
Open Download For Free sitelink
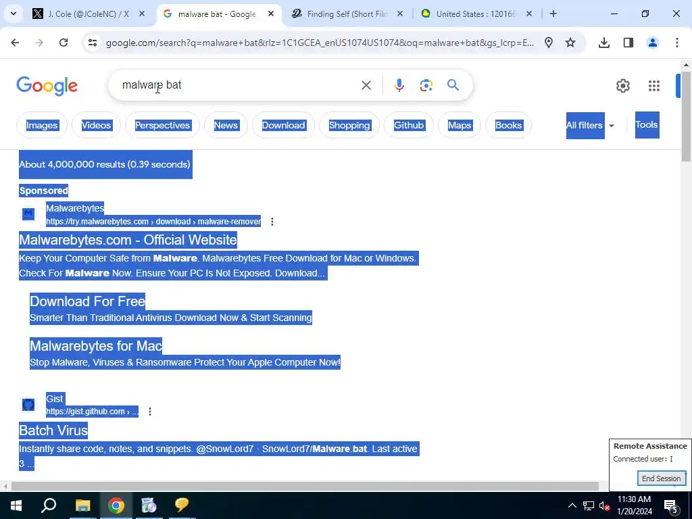[87, 301]
